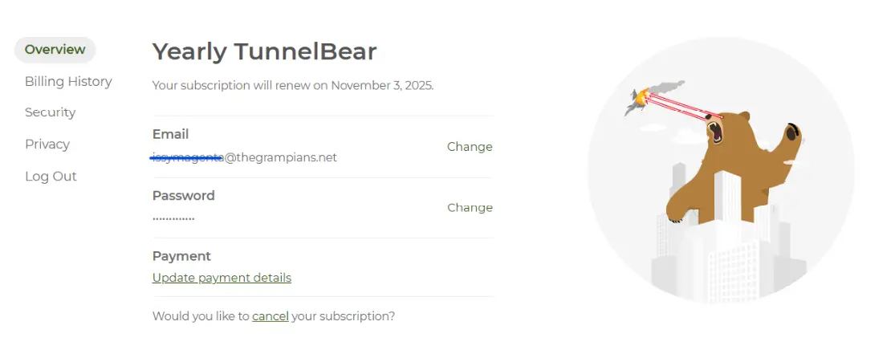Click the masked password dots
Screen dimensions: 895x358
173,218
